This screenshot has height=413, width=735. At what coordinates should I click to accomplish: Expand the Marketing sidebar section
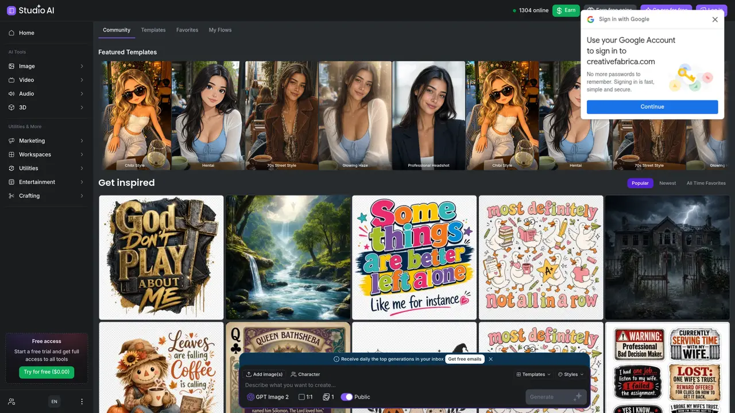tap(47, 141)
